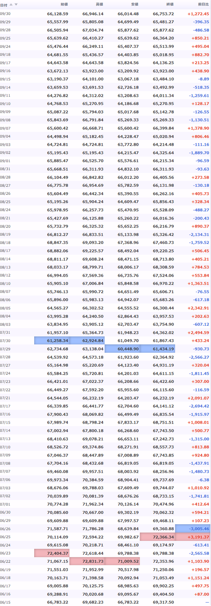Select the high price 67,034.74
The height and width of the screenshot is (606, 211).
(93, 30)
